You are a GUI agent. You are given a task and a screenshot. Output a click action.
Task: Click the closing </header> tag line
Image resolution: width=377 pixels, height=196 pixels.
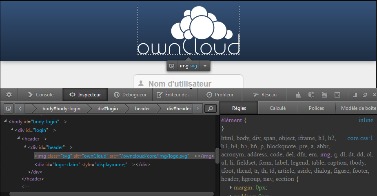[33, 179]
